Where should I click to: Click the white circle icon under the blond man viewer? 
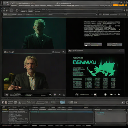[50, 94]
